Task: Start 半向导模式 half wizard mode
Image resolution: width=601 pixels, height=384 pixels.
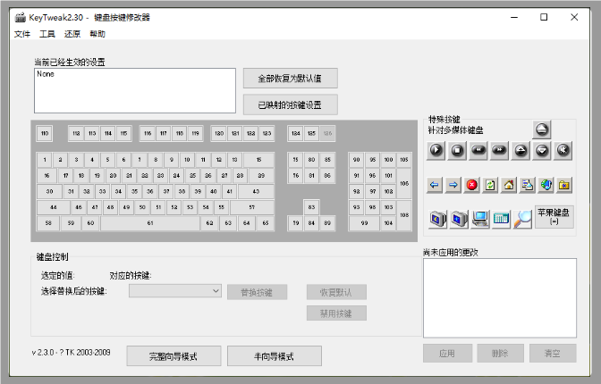Action: point(274,356)
